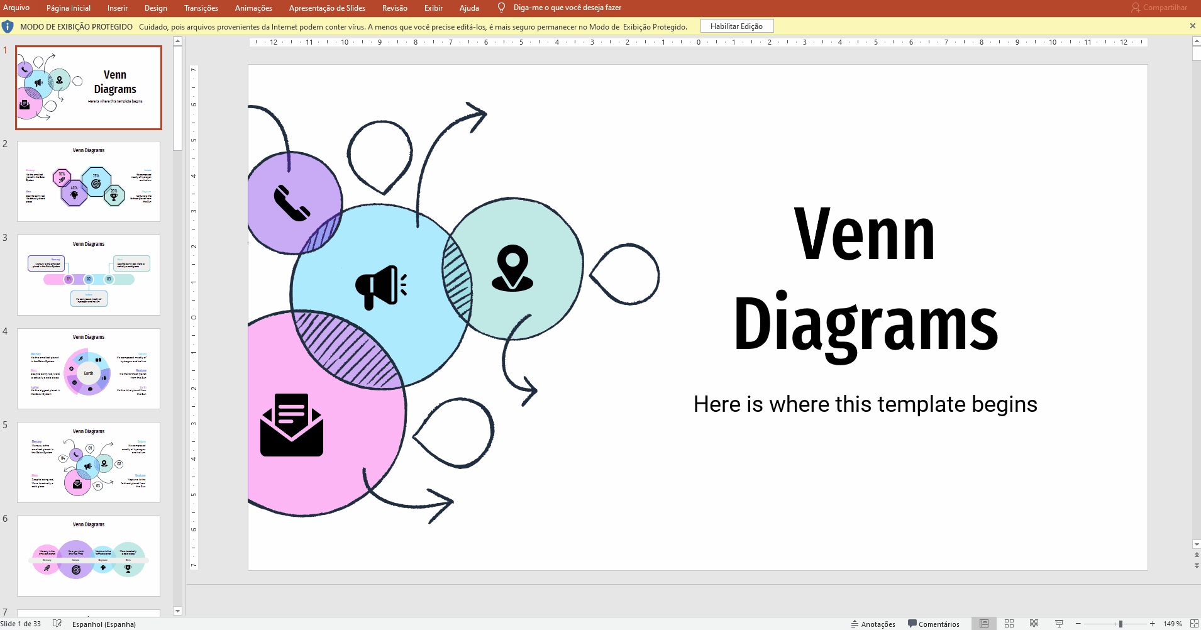Image resolution: width=1201 pixels, height=630 pixels.
Task: Click the protected view shield icon
Action: pos(8,26)
